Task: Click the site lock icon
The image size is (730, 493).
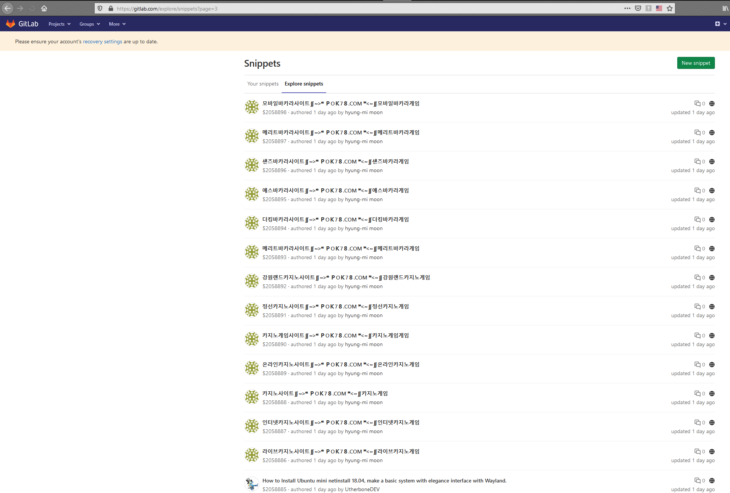Action: (111, 8)
